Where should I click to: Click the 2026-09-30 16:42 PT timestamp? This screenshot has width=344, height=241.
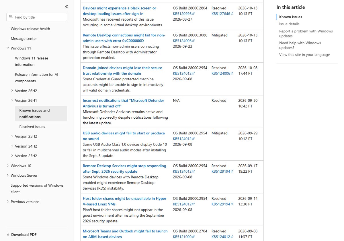pos(248,103)
